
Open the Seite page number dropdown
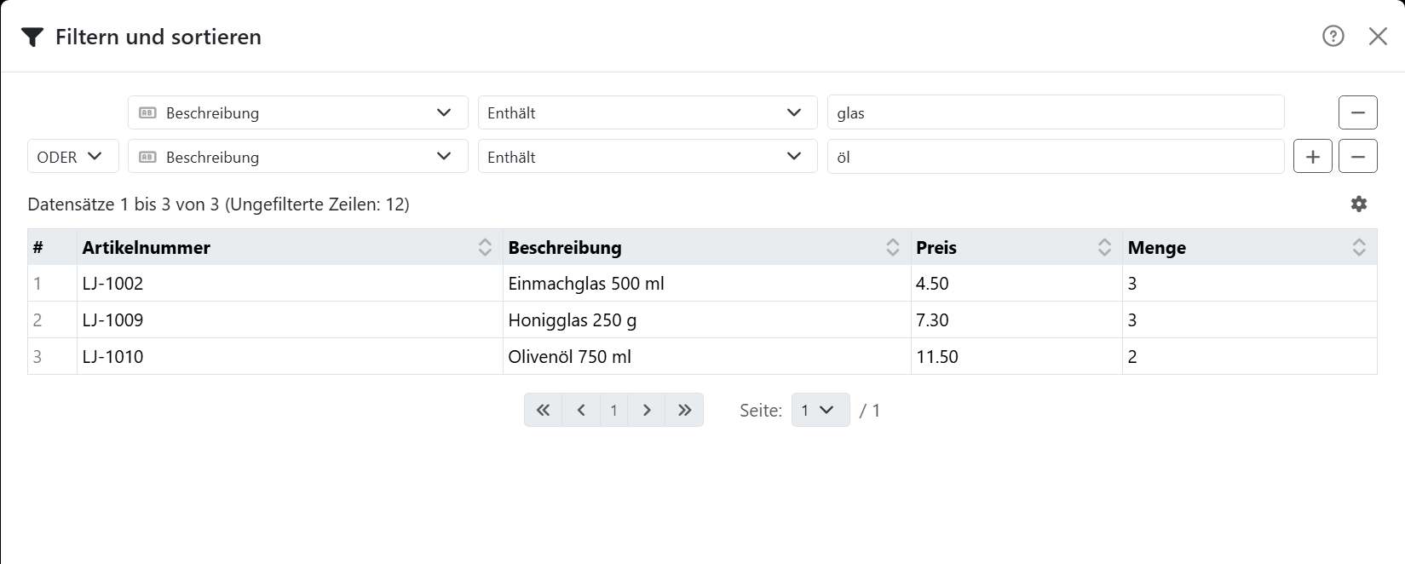click(x=821, y=410)
